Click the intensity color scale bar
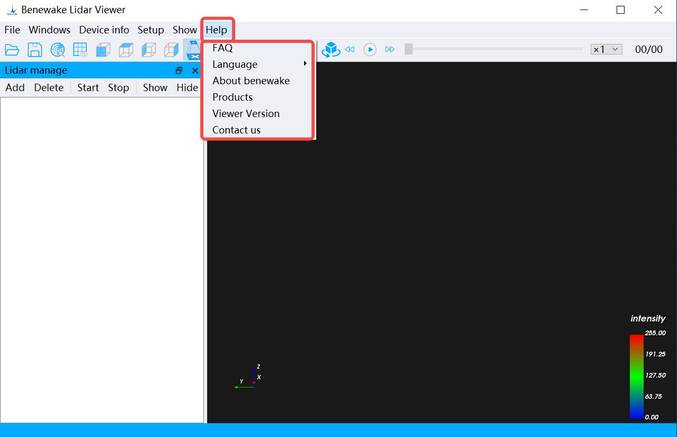 click(637, 377)
